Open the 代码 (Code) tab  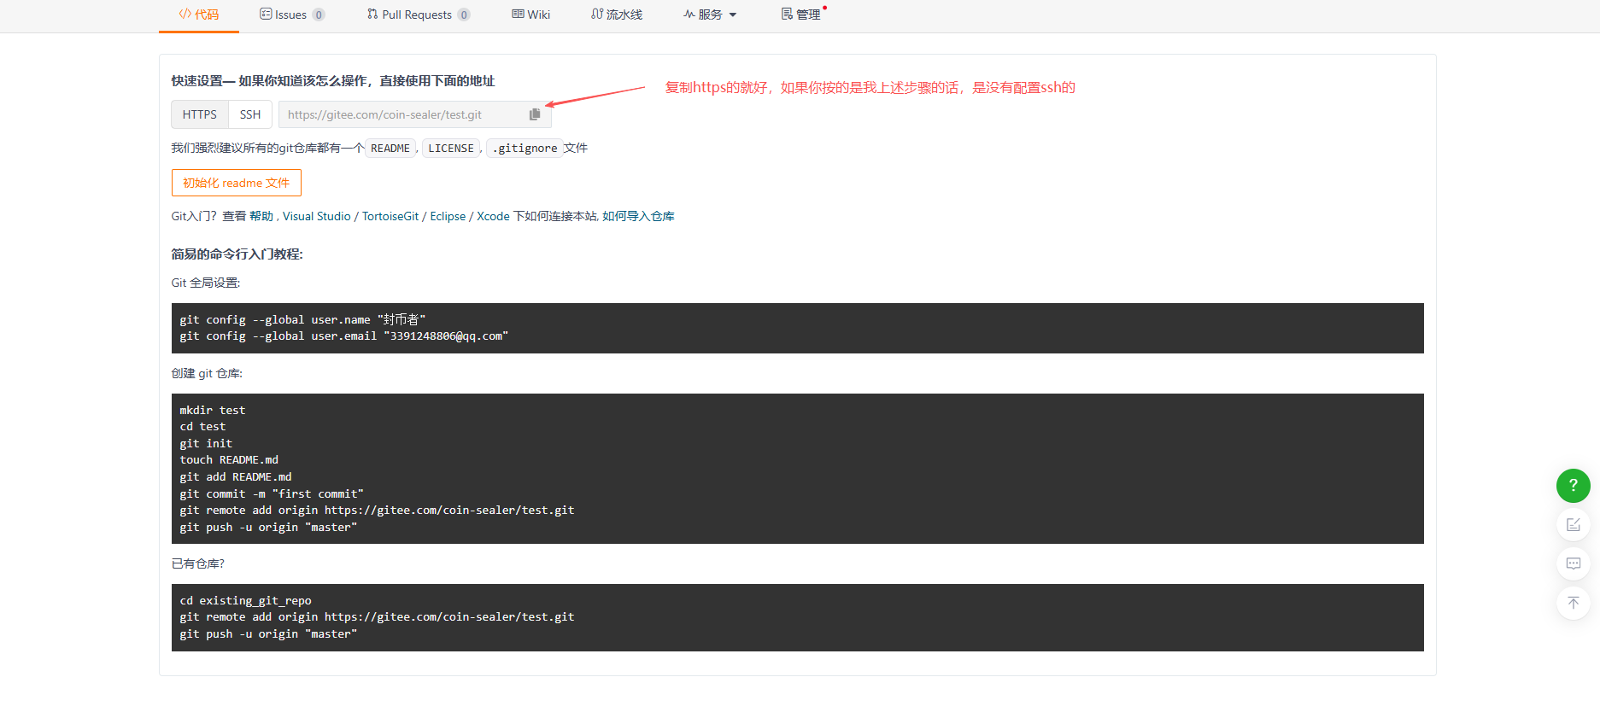(199, 15)
